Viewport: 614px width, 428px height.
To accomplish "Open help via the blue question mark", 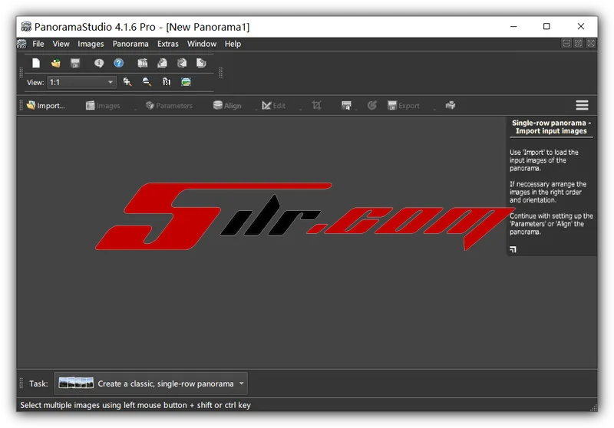I will (x=119, y=63).
